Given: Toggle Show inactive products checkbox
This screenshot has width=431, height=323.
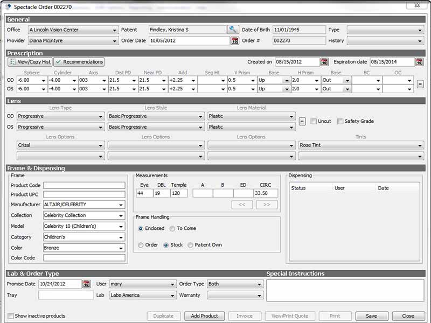Looking at the screenshot, I should pyautogui.click(x=10, y=316).
